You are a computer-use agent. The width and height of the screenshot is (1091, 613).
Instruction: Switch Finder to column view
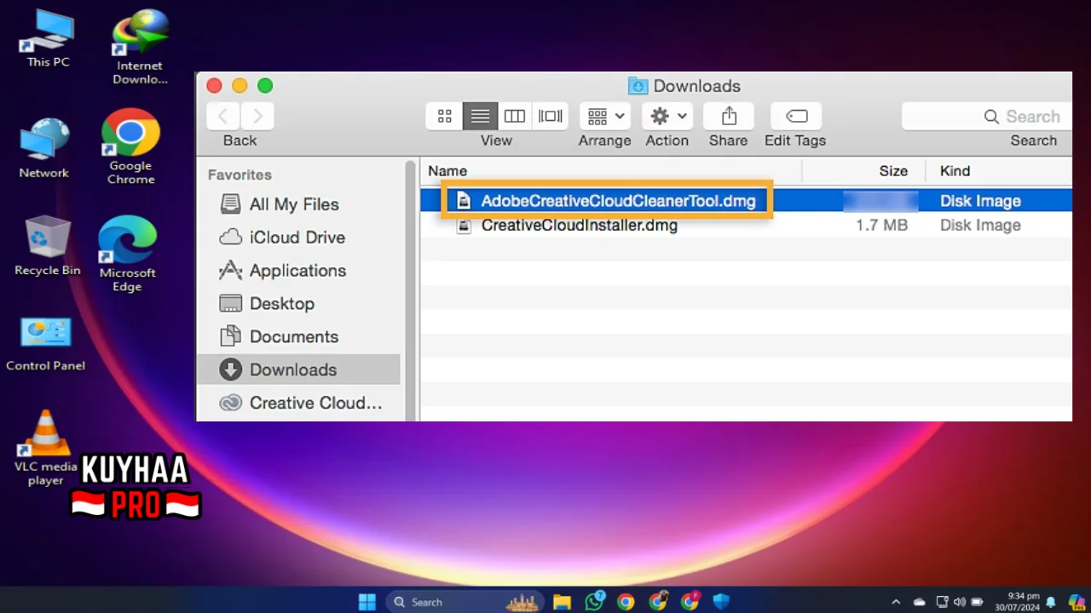tap(515, 116)
